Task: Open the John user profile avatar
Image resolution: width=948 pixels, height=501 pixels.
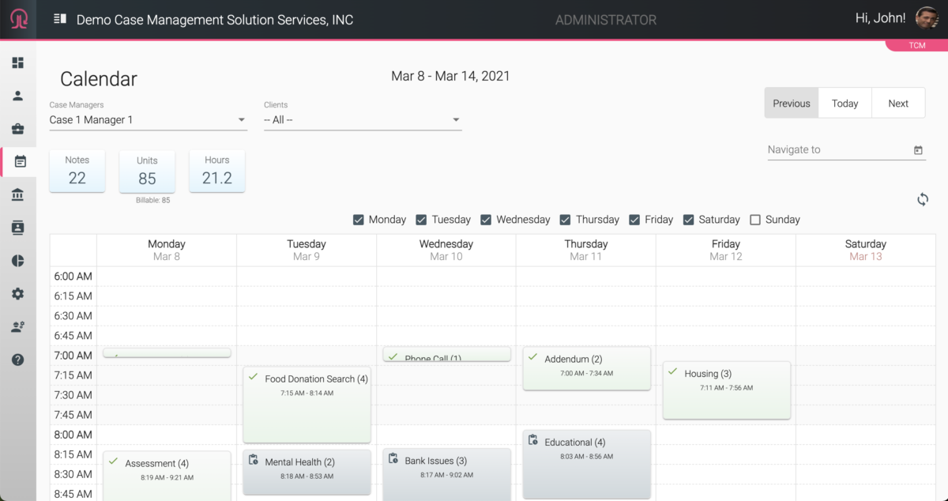Action: [x=927, y=18]
